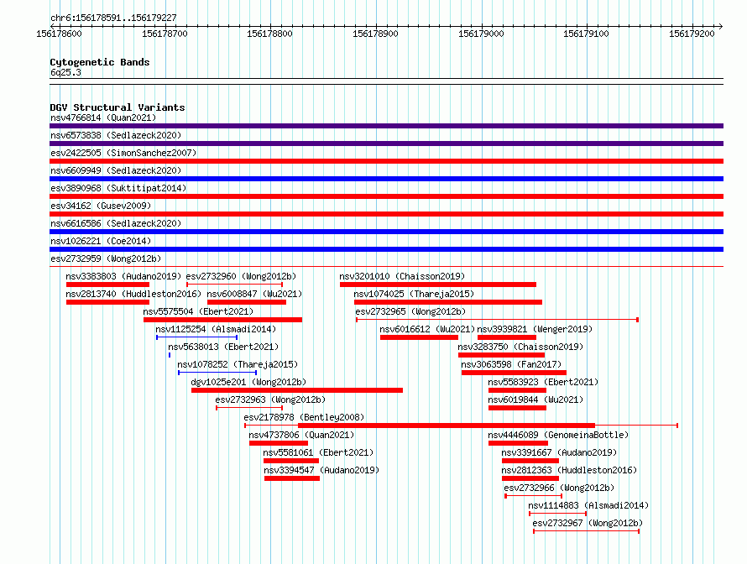Click the 6q25.3 cytogenetic band label
Image resolution: width=747 pixels, height=564 pixels.
point(65,72)
